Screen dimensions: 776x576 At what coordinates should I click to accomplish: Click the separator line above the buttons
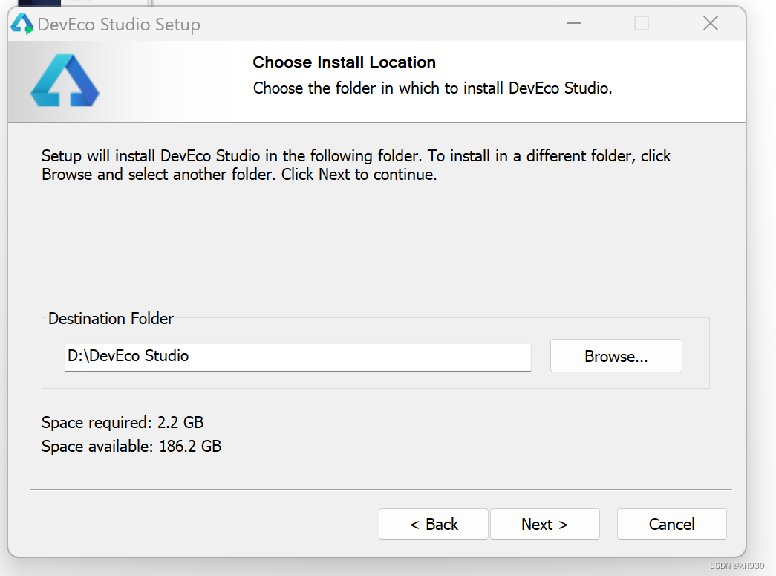coord(380,489)
